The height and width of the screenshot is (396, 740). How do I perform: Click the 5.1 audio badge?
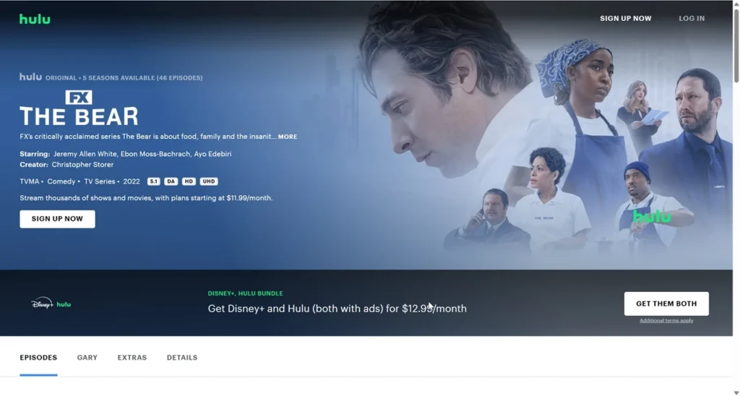[154, 181]
